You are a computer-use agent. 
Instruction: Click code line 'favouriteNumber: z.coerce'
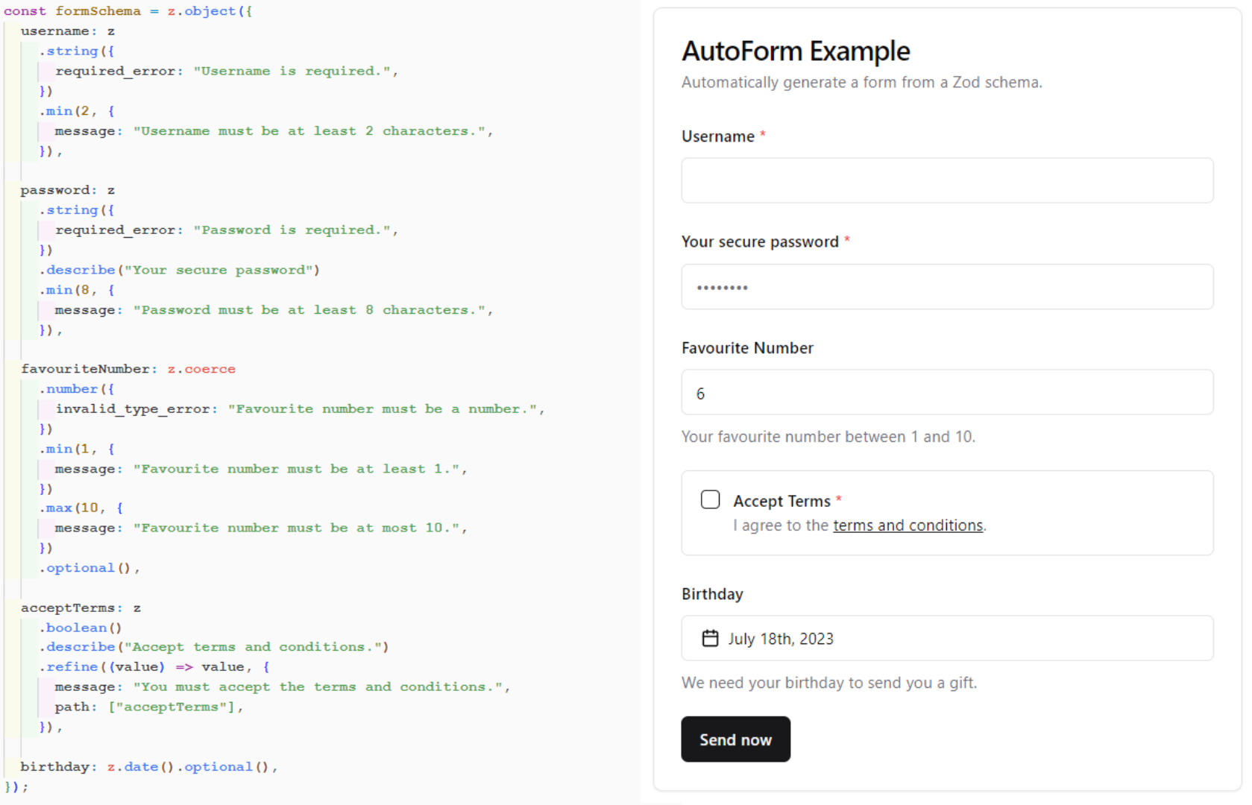(x=128, y=369)
